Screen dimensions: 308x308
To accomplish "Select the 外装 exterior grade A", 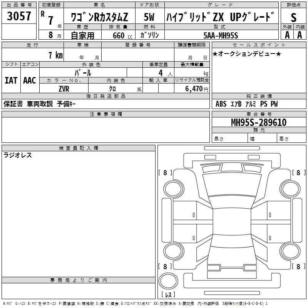I will tap(287, 35).
